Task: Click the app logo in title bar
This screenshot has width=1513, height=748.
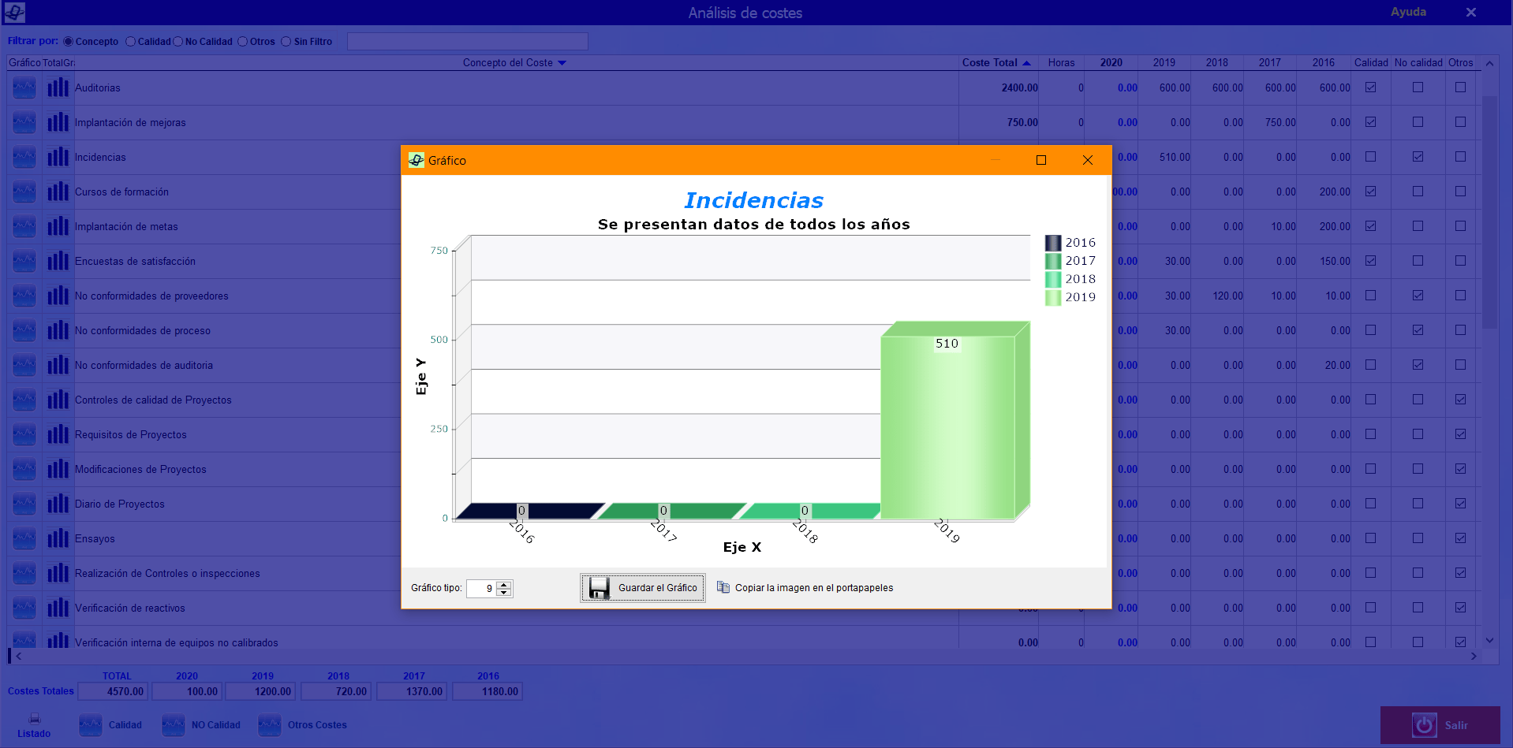Action: (x=14, y=12)
